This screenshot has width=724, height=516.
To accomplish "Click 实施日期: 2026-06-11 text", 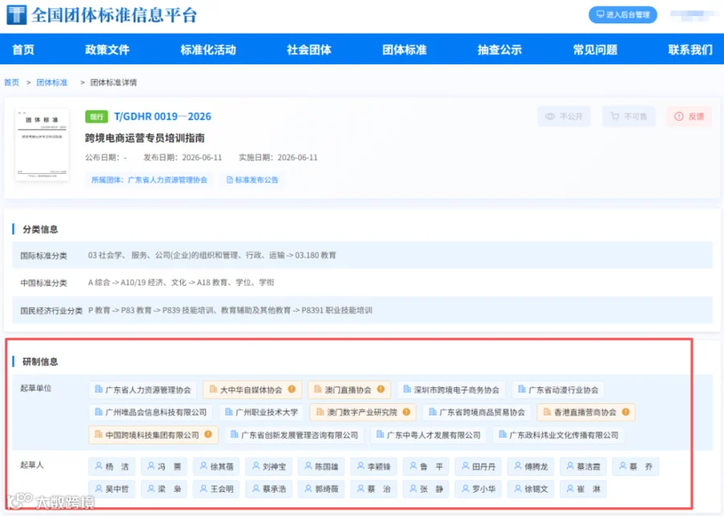I will pyautogui.click(x=278, y=158).
